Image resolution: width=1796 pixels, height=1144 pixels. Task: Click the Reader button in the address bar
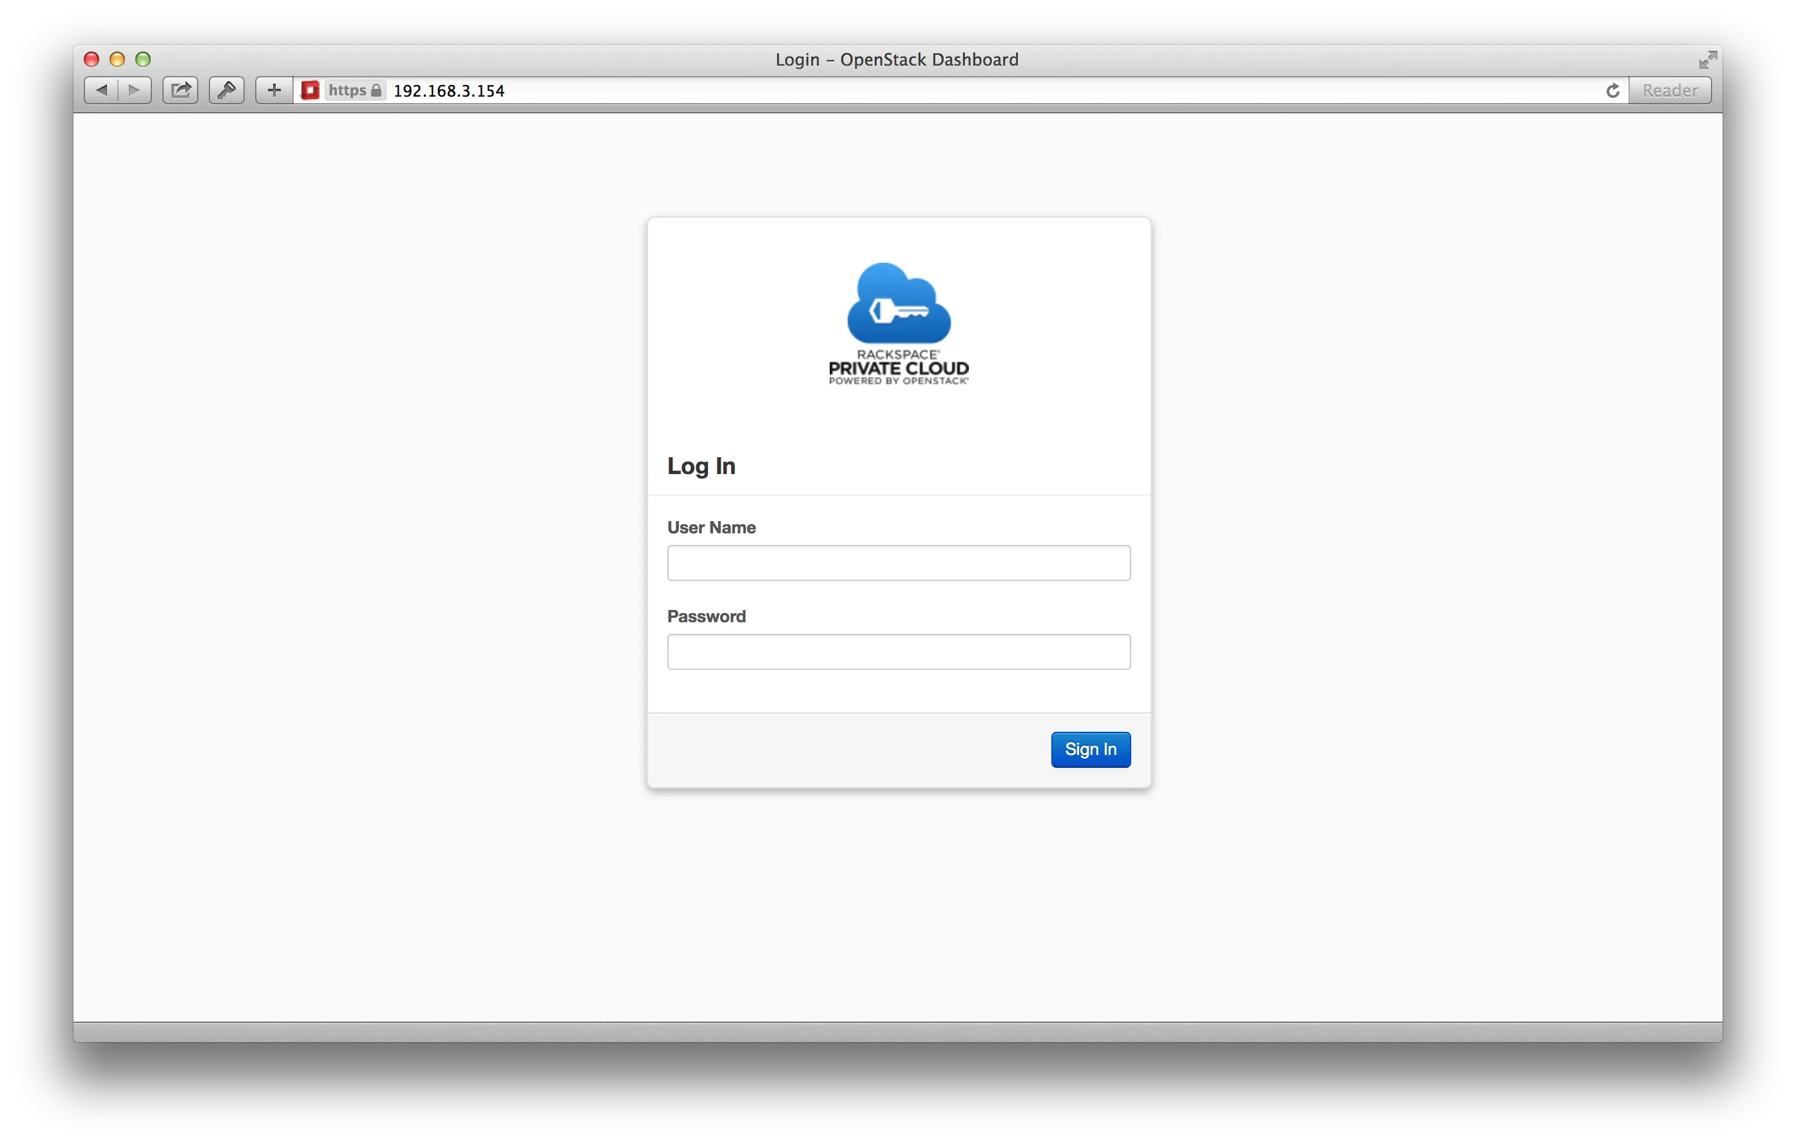(1670, 90)
